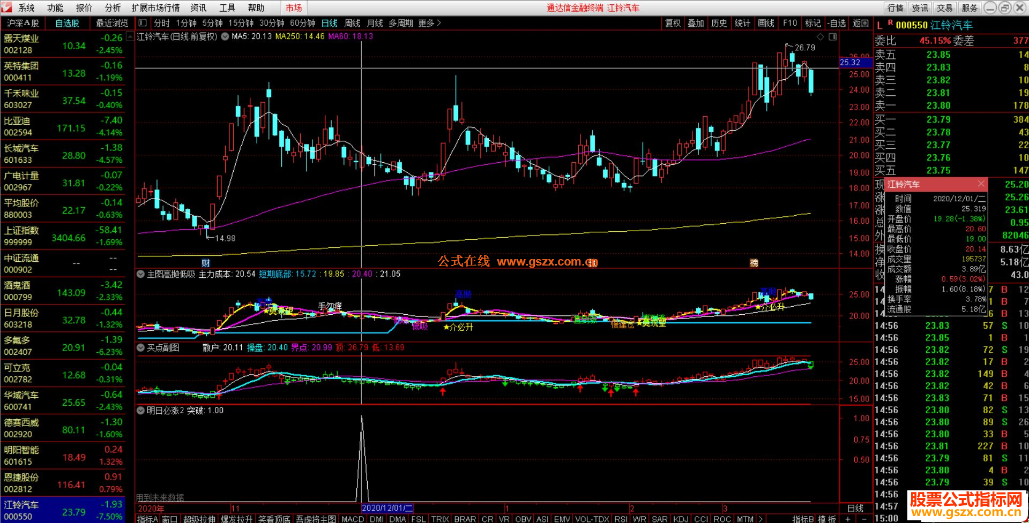The width and height of the screenshot is (1029, 523).
Task: Select 上证指数 999999 in watchlist
Action: tap(63, 236)
